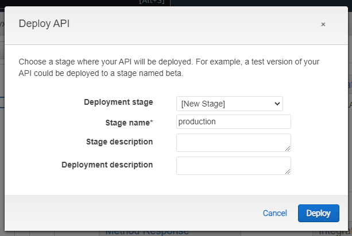The width and height of the screenshot is (352, 236).
Task: Click the "Deployment description" label
Action: click(107, 165)
